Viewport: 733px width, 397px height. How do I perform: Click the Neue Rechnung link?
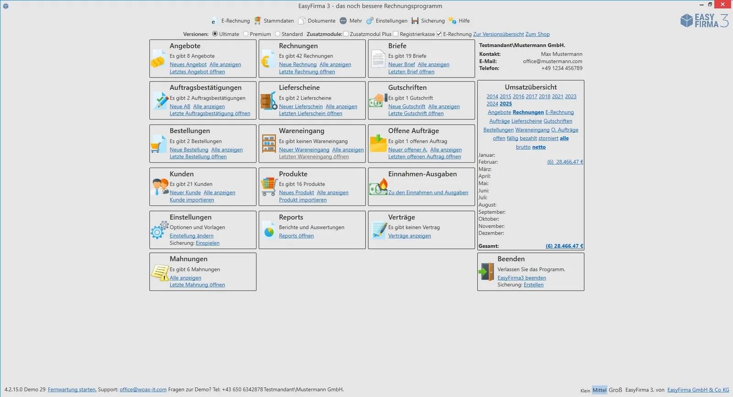click(298, 65)
